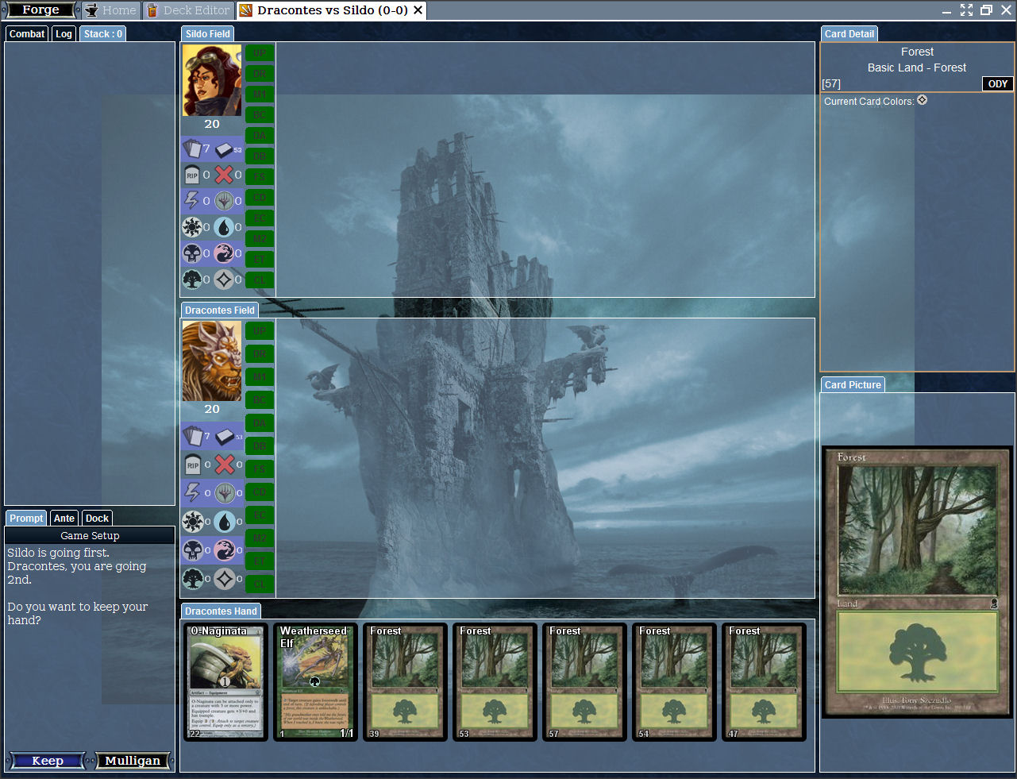Viewport: 1017px width, 779px height.
Task: Toggle Dracontes' FS first strike stop
Action: click(x=260, y=469)
